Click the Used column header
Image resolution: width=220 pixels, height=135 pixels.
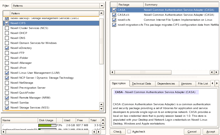click(x=69, y=120)
